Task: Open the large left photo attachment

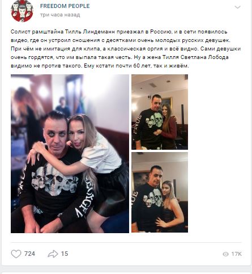Action: [70, 154]
